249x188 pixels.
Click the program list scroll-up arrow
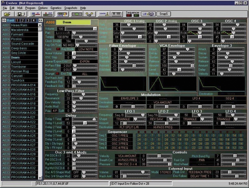tap(40, 25)
